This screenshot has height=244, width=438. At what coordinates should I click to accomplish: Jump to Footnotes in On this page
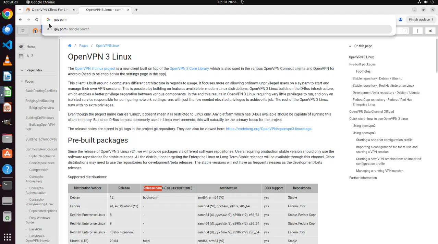coord(363,71)
